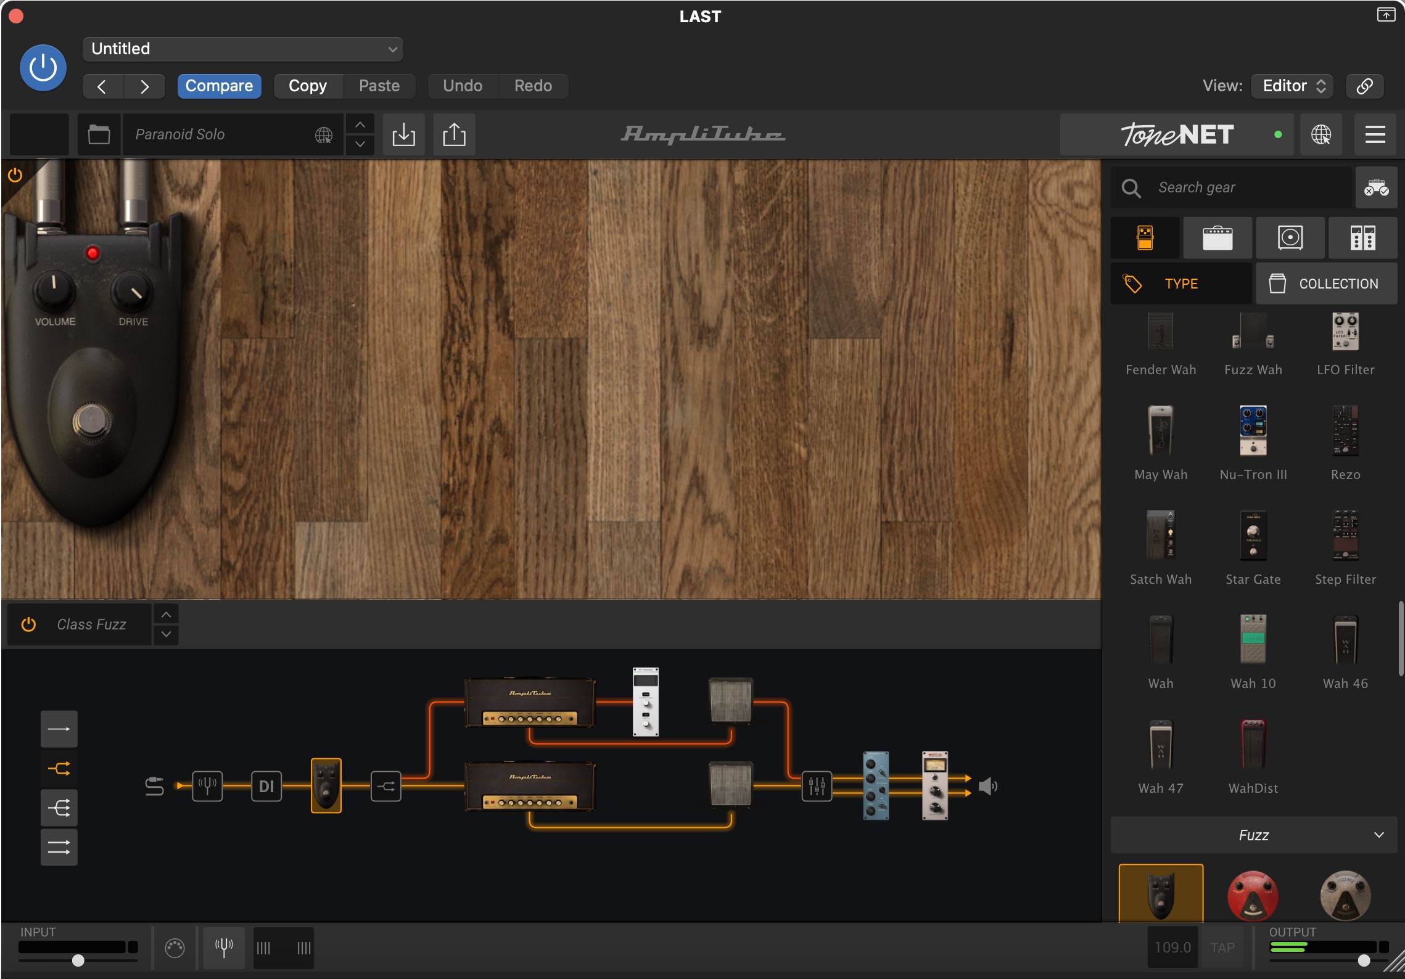Select the cabinet gear category tab
Viewport: 1405px width, 979px height.
click(x=1290, y=238)
